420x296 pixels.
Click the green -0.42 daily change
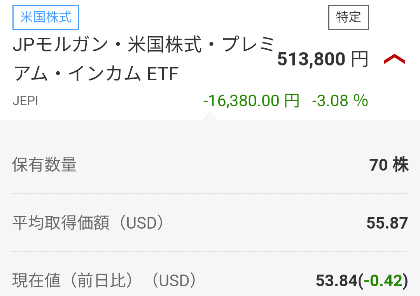[x=383, y=281]
